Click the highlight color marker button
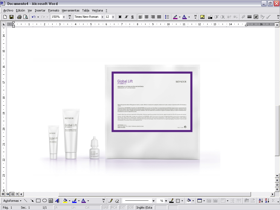The image size is (280, 210). coord(175,17)
